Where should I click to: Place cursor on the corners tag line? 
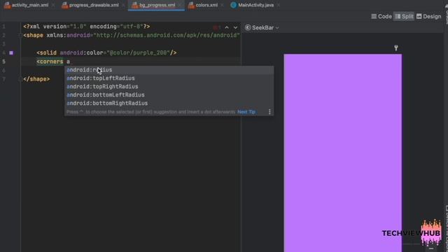coord(53,62)
